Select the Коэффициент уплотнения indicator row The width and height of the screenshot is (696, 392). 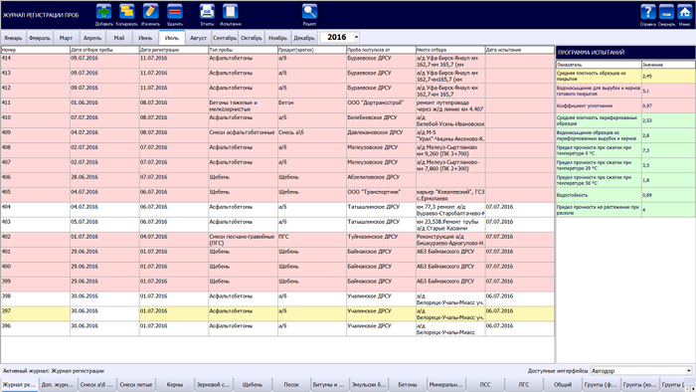point(625,105)
